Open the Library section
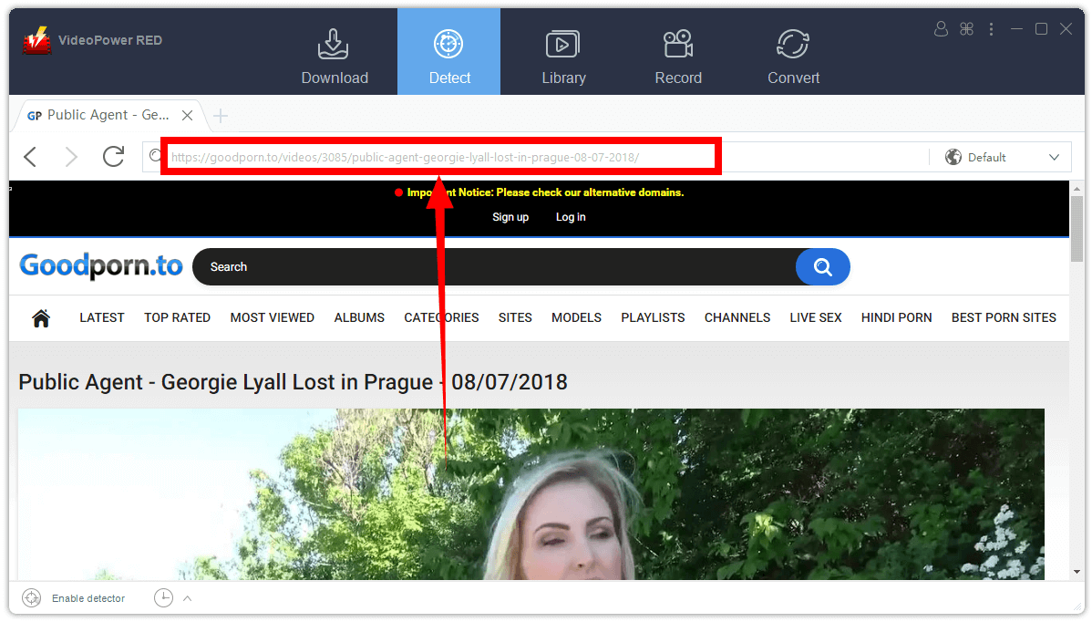The width and height of the screenshot is (1092, 622). (x=563, y=56)
